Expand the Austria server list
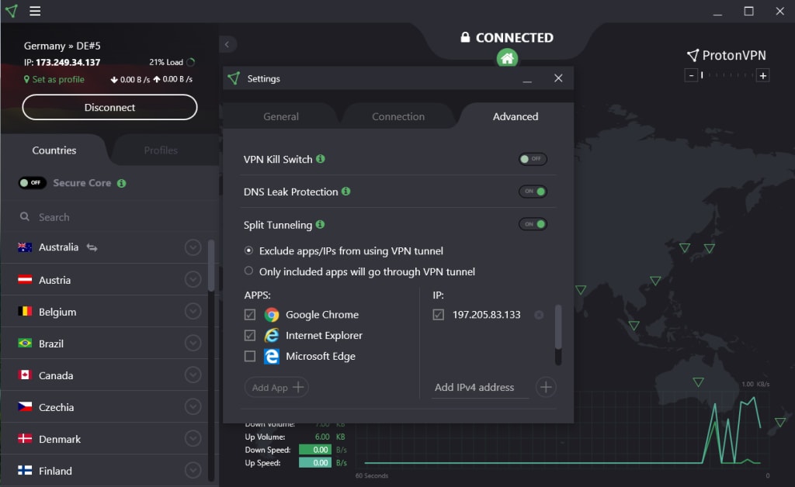The height and width of the screenshot is (487, 795). 193,279
